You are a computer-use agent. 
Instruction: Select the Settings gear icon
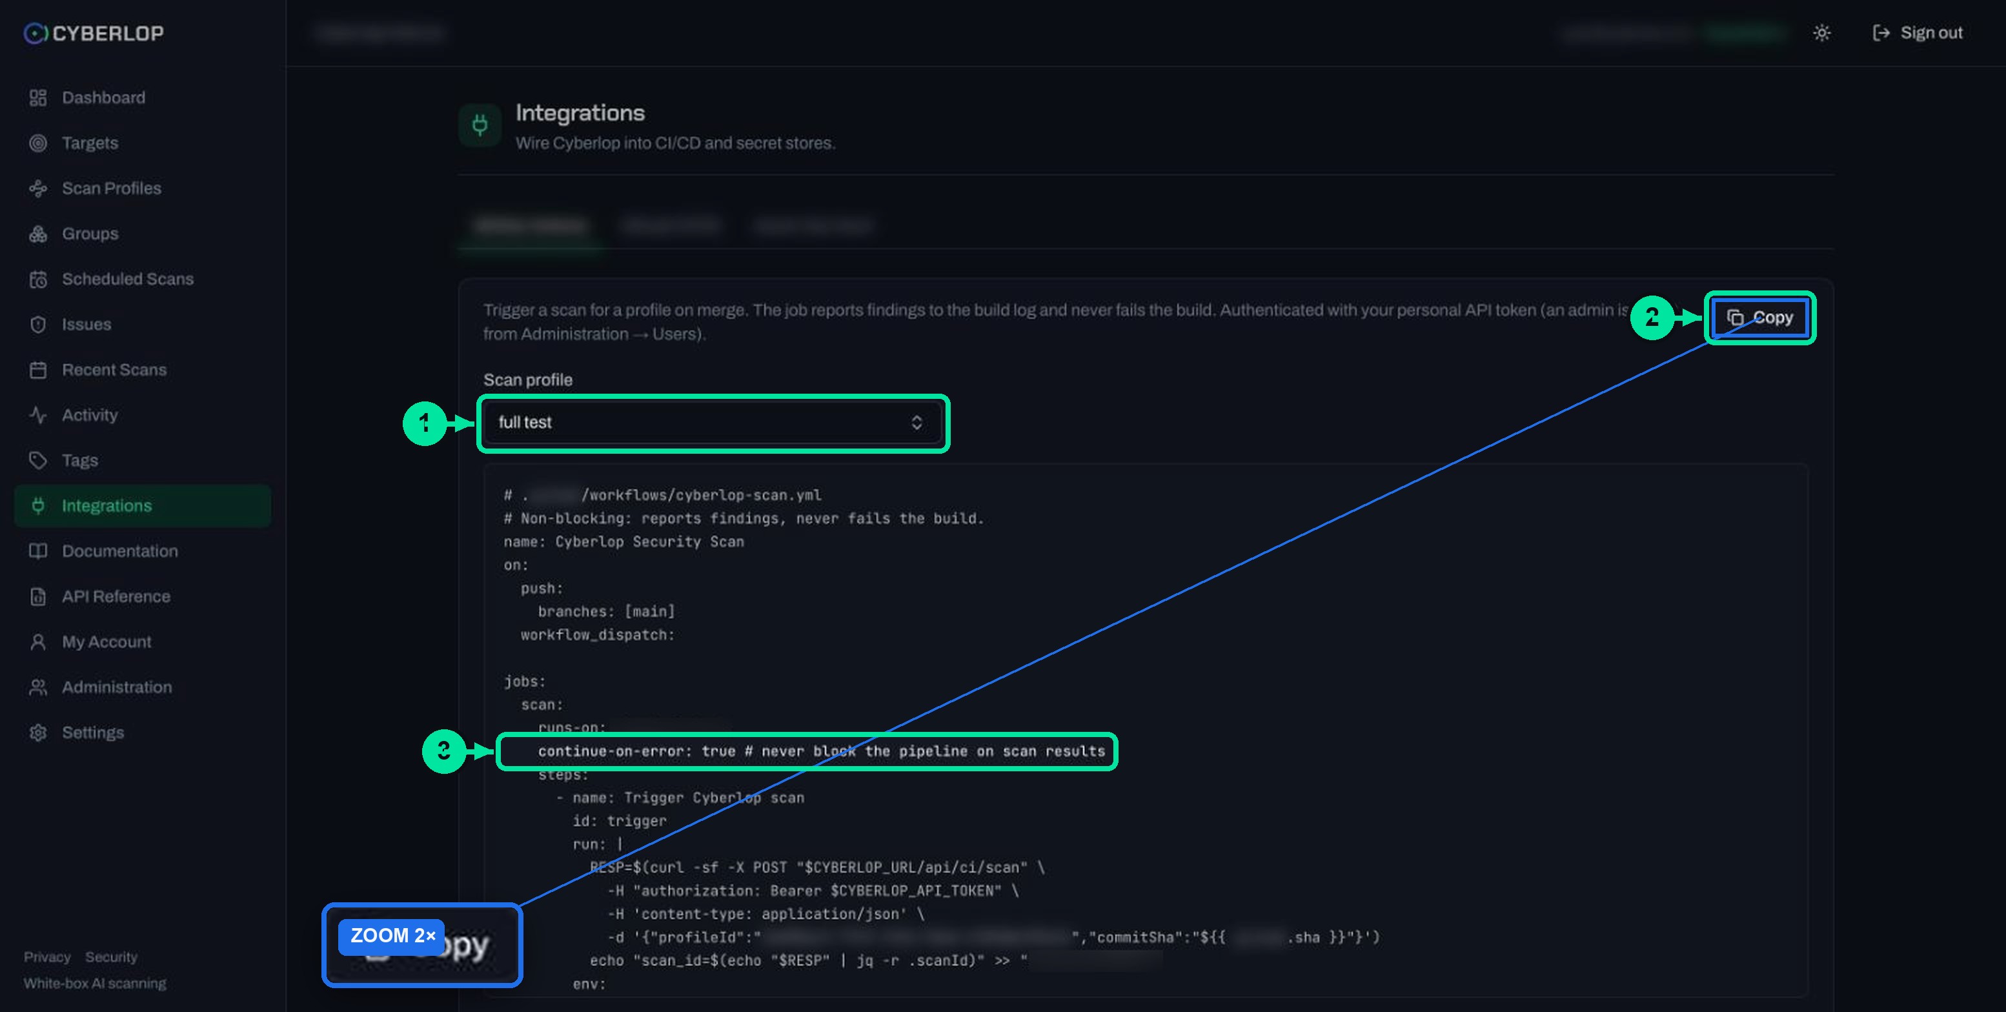pos(37,733)
